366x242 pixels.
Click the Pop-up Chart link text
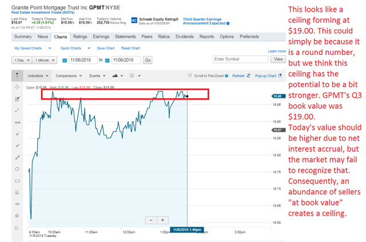[265, 76]
